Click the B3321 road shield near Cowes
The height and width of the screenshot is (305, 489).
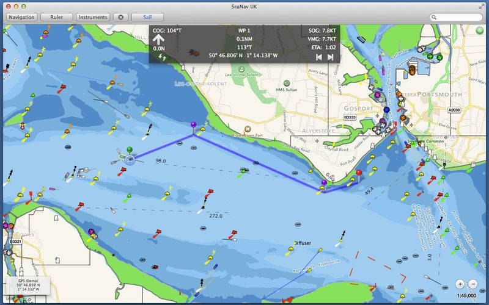tap(16, 242)
